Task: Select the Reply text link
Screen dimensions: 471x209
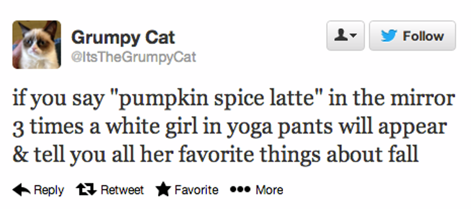Action: [x=49, y=190]
